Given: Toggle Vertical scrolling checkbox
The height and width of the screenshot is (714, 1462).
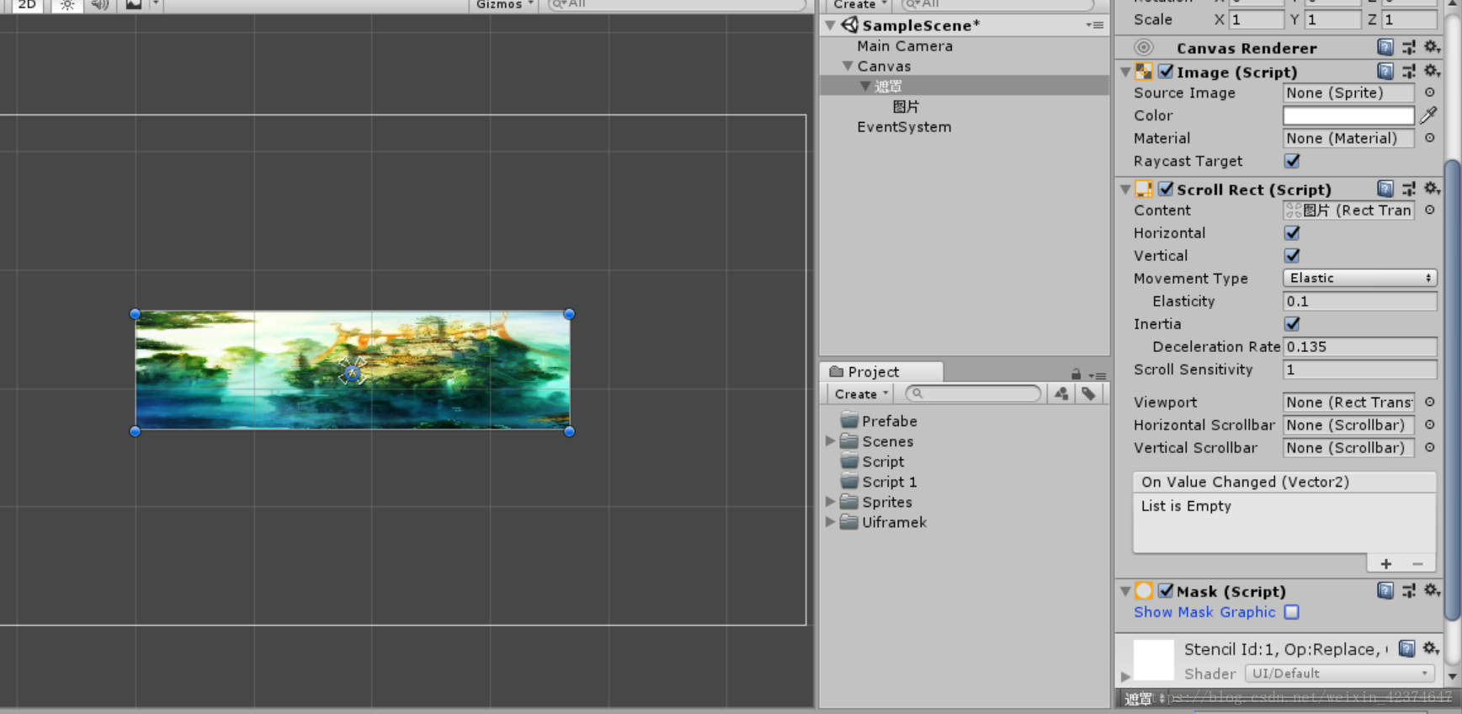Looking at the screenshot, I should [x=1292, y=256].
